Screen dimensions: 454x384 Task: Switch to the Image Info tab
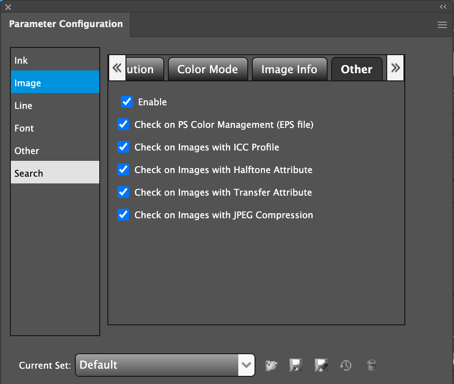point(289,69)
